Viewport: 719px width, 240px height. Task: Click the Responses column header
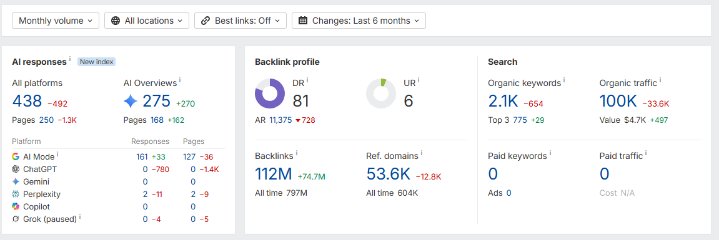[150, 142]
